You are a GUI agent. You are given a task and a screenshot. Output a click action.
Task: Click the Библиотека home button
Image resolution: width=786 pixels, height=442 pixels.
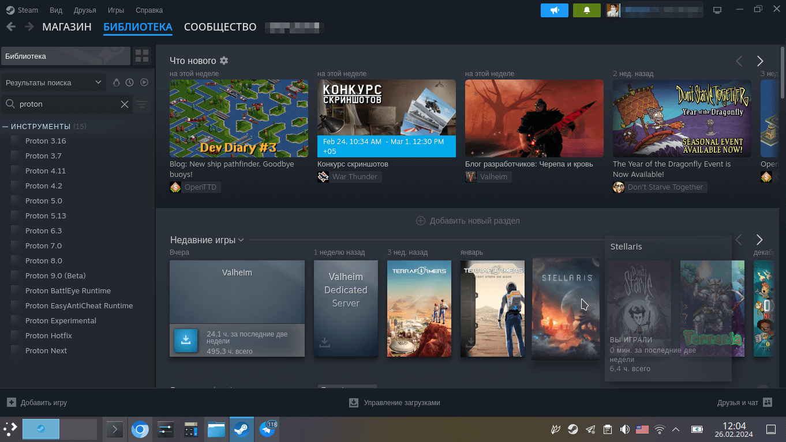tap(66, 56)
